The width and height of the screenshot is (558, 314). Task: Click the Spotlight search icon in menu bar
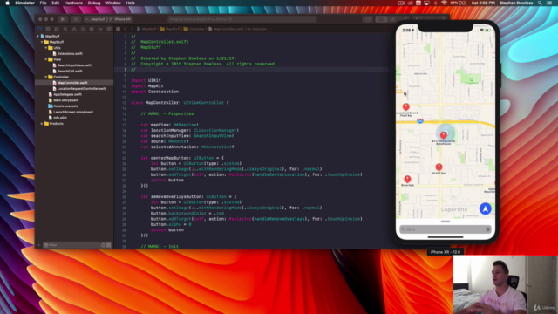click(540, 3)
